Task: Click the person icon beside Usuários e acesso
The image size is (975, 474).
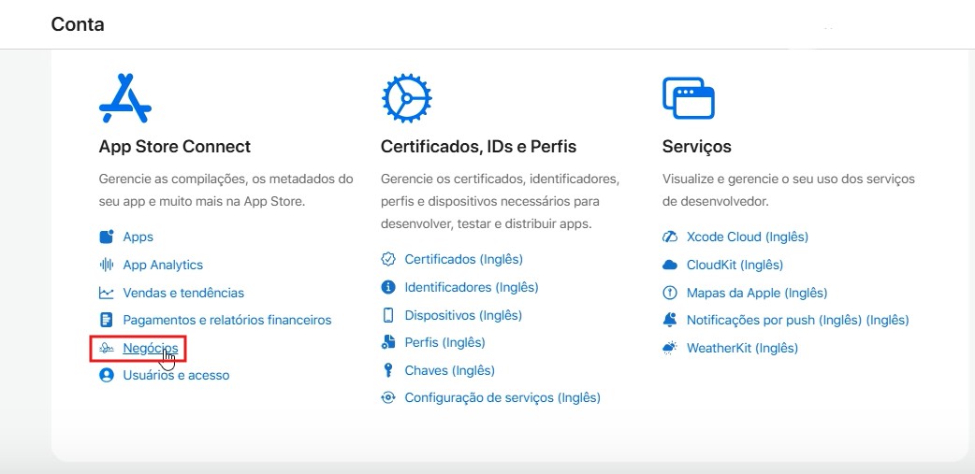Action: click(107, 375)
